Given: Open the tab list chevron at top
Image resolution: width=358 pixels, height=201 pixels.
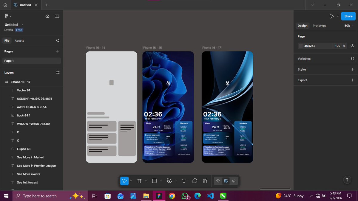Looking at the screenshot, I should coord(312,5).
